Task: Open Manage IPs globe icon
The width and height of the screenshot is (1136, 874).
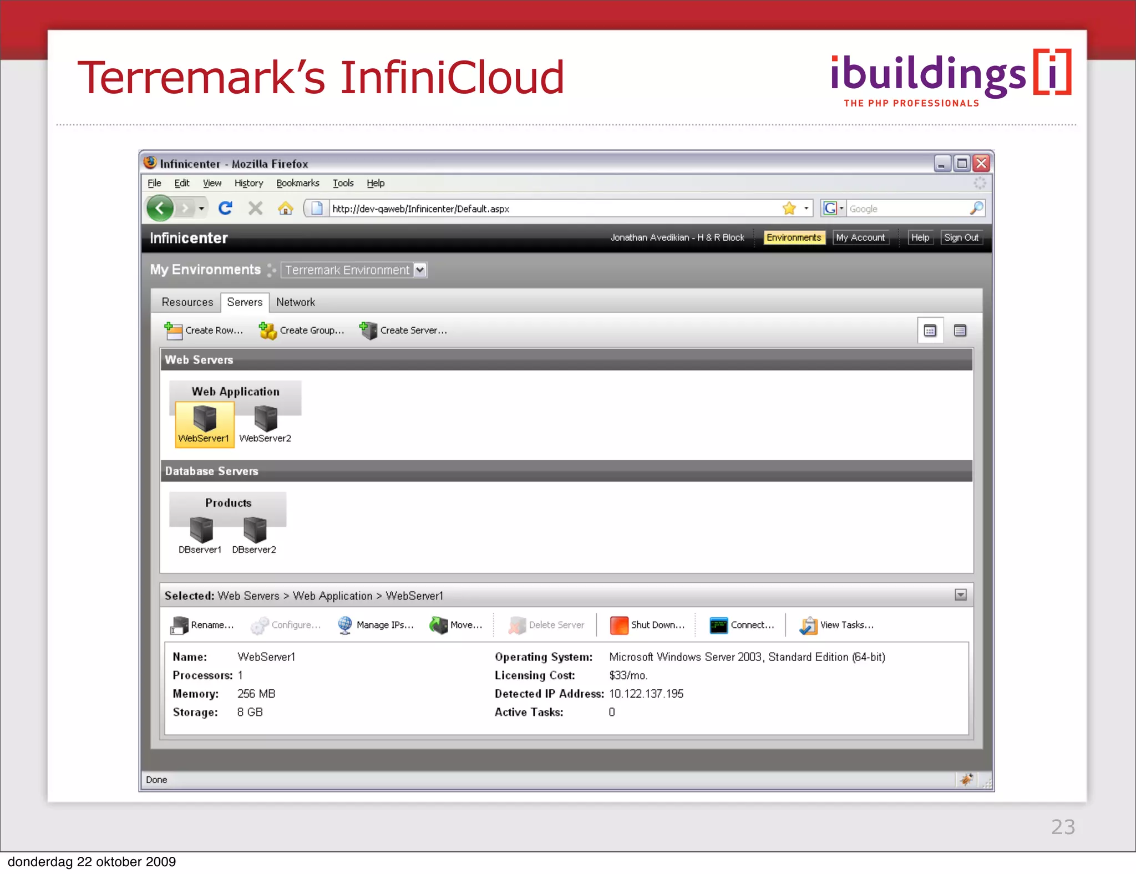Action: coord(344,625)
